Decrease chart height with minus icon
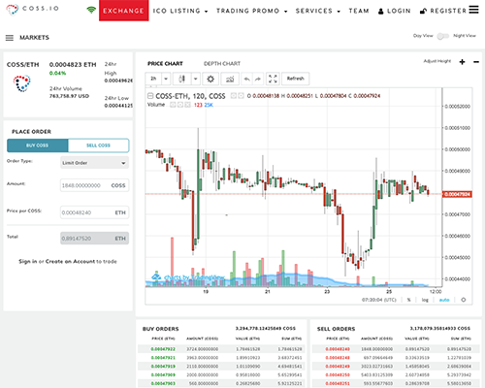 click(476, 62)
